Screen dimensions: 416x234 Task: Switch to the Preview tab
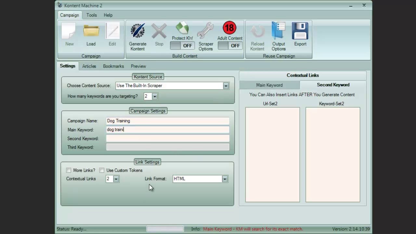(x=138, y=66)
